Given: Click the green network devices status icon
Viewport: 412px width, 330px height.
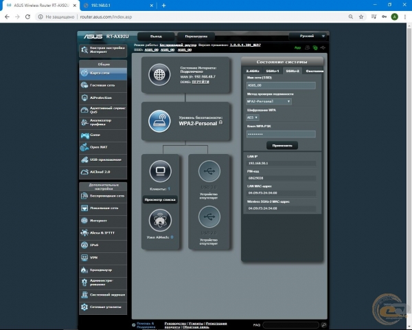Looking at the screenshot, I should click(x=315, y=47).
